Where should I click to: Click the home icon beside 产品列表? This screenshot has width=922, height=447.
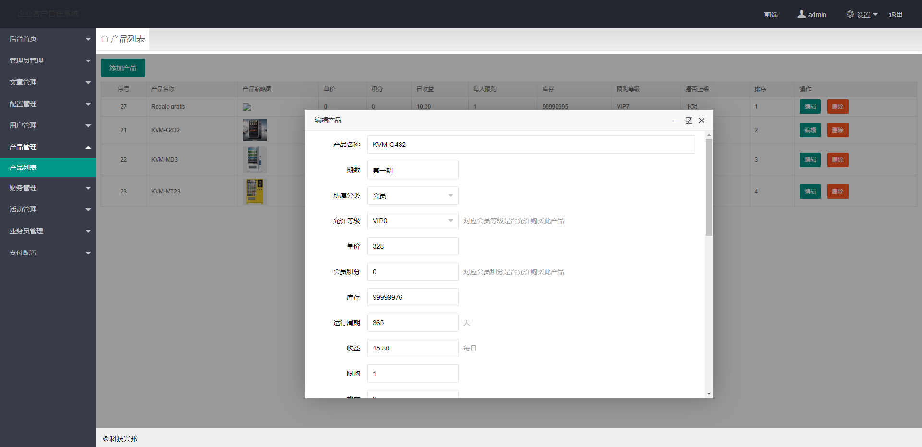pos(105,39)
